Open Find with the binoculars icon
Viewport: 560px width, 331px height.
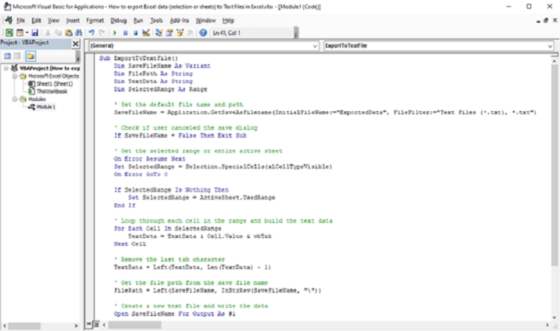pos(78,33)
